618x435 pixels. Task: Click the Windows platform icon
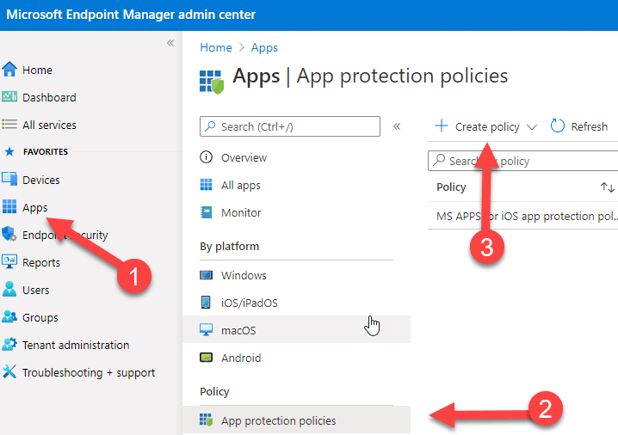[x=206, y=275]
